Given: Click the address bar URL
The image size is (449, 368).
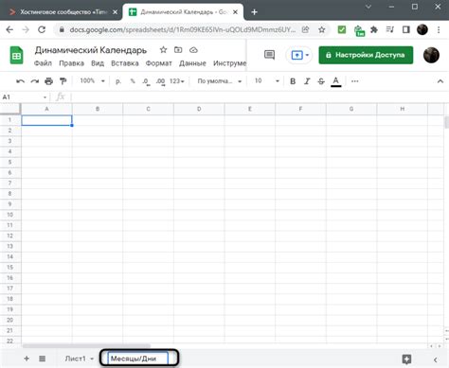Looking at the screenshot, I should 183,29.
